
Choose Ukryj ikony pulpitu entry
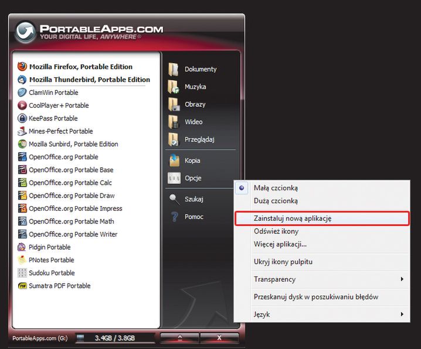coord(322,262)
